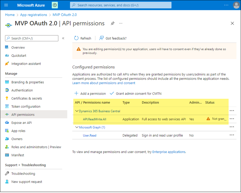241x193 pixels.
Task: Open the user account avatar
Action: click(236, 5)
